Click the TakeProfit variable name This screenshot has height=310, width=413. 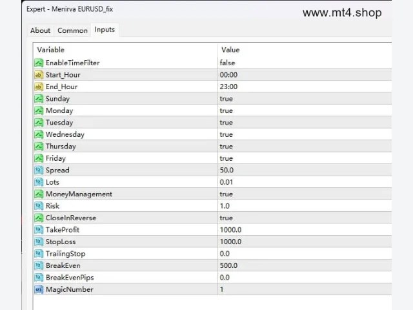tap(63, 230)
